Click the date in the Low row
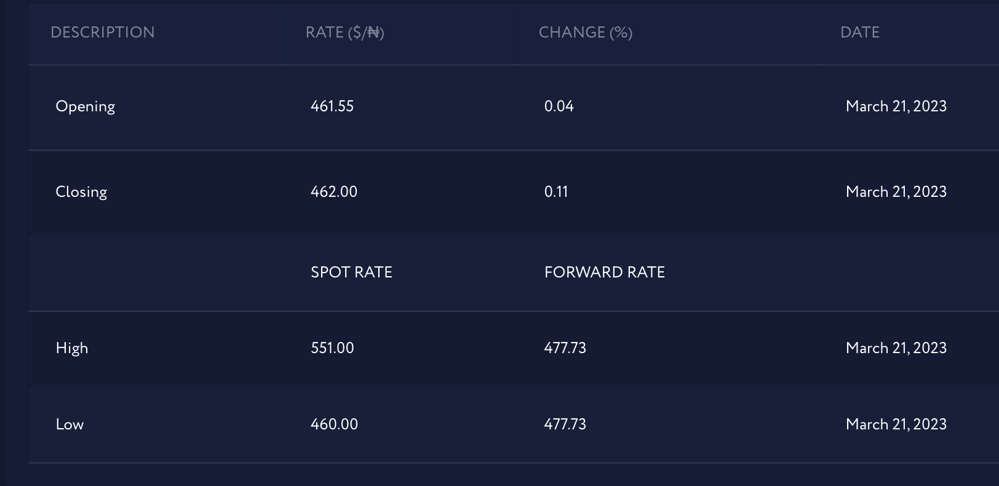Screen dimensions: 999x486 (x=896, y=424)
